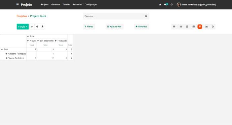
Task: Click measure header Total under A fazer
Action: 32,45
